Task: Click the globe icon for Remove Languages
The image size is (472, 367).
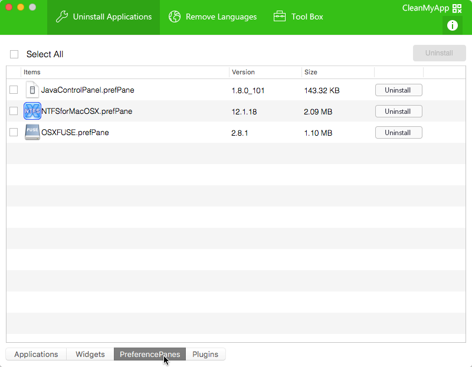Action: (x=174, y=17)
